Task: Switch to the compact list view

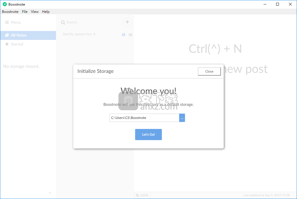Action: click(x=130, y=35)
